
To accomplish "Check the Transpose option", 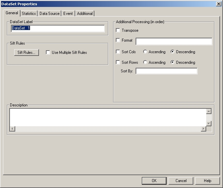I will tap(118, 30).
